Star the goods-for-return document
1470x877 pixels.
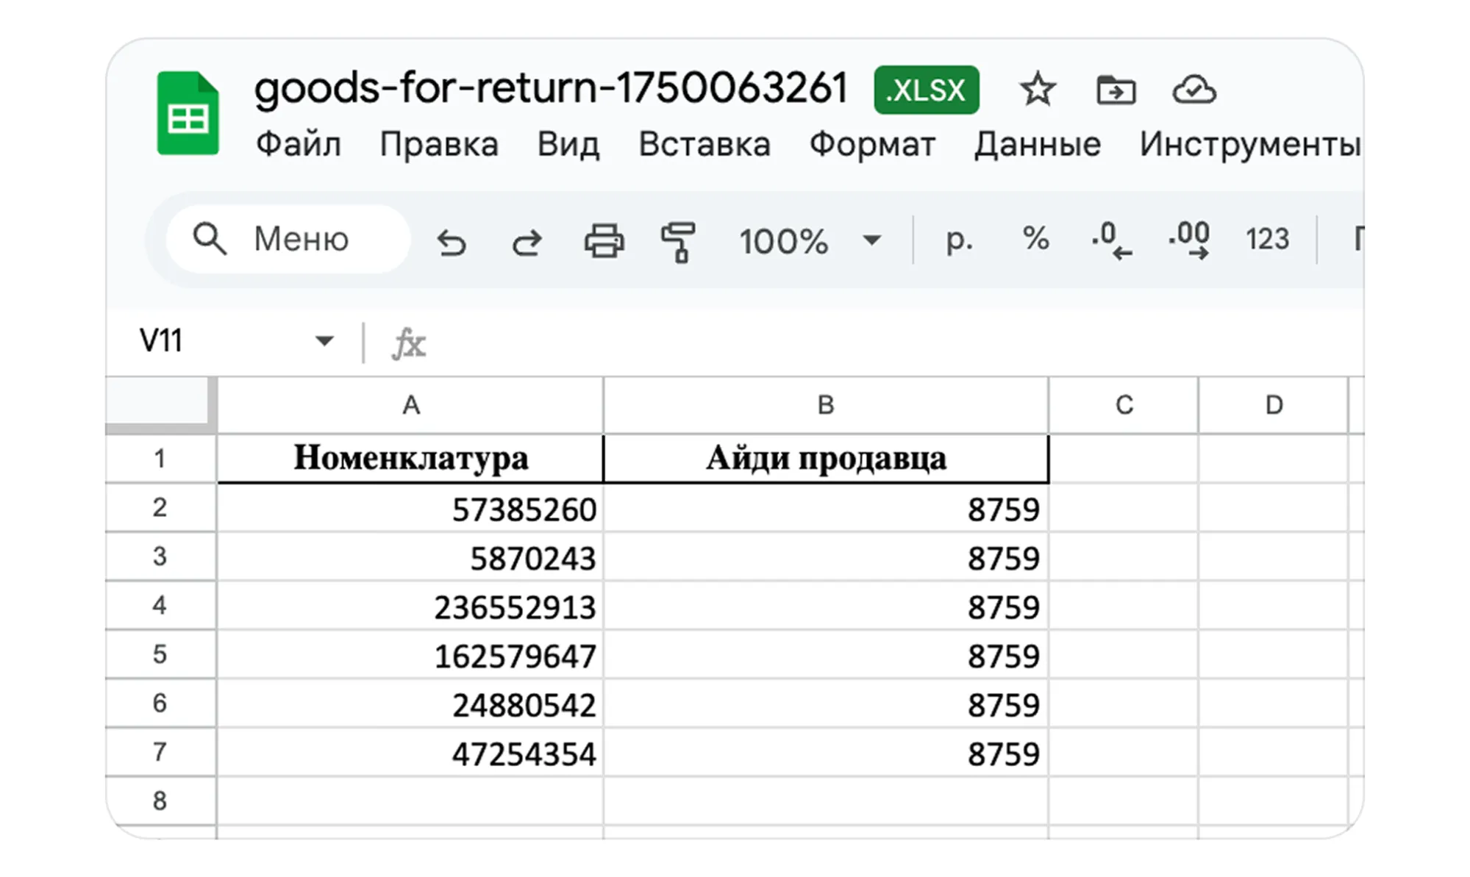coord(1037,90)
